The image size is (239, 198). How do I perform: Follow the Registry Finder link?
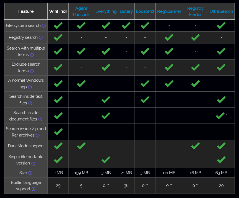[x=195, y=11]
